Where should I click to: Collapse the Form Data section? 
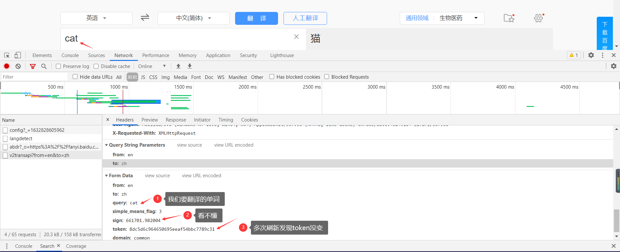[107, 176]
